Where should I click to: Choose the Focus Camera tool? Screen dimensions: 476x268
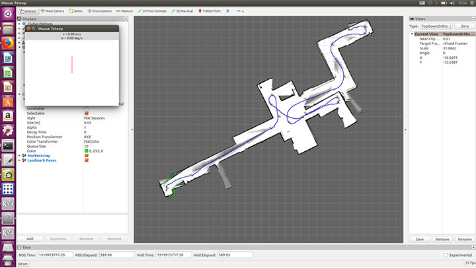coord(99,11)
